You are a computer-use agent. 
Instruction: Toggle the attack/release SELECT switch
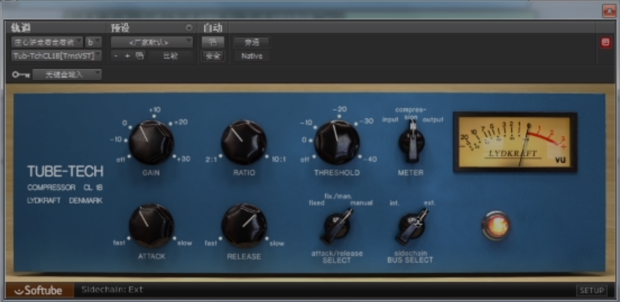click(336, 226)
